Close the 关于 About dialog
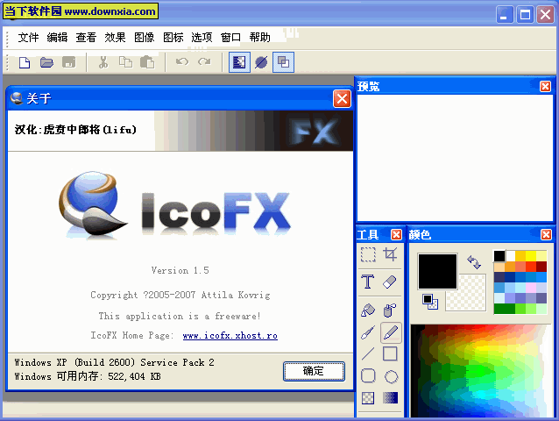Image resolution: width=559 pixels, height=421 pixels. point(342,99)
